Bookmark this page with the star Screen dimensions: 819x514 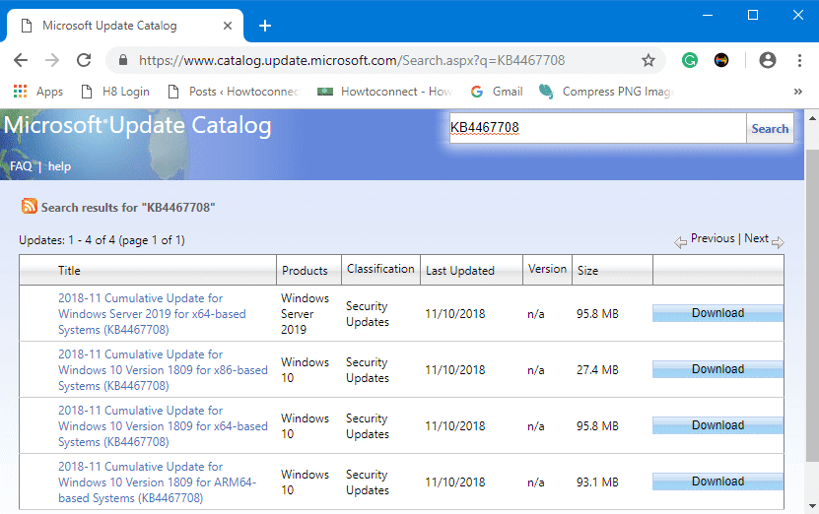pos(648,60)
